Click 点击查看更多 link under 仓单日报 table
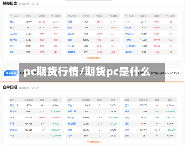185x145 pixels. click(95, 142)
